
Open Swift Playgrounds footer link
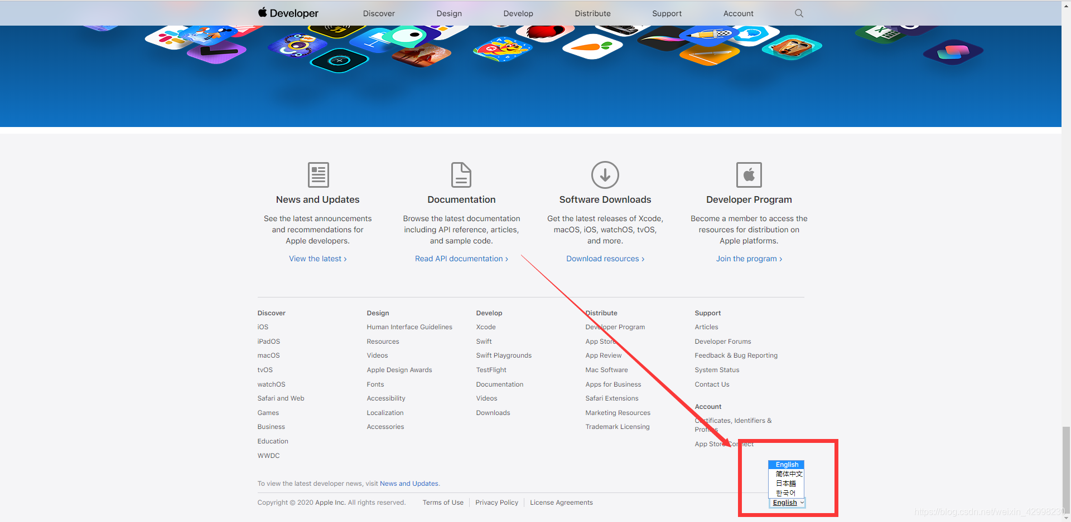tap(504, 355)
